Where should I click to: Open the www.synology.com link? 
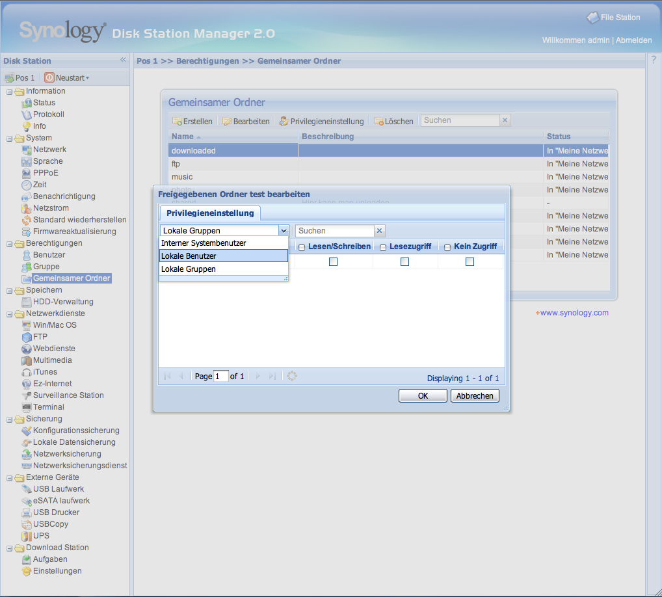coord(574,313)
